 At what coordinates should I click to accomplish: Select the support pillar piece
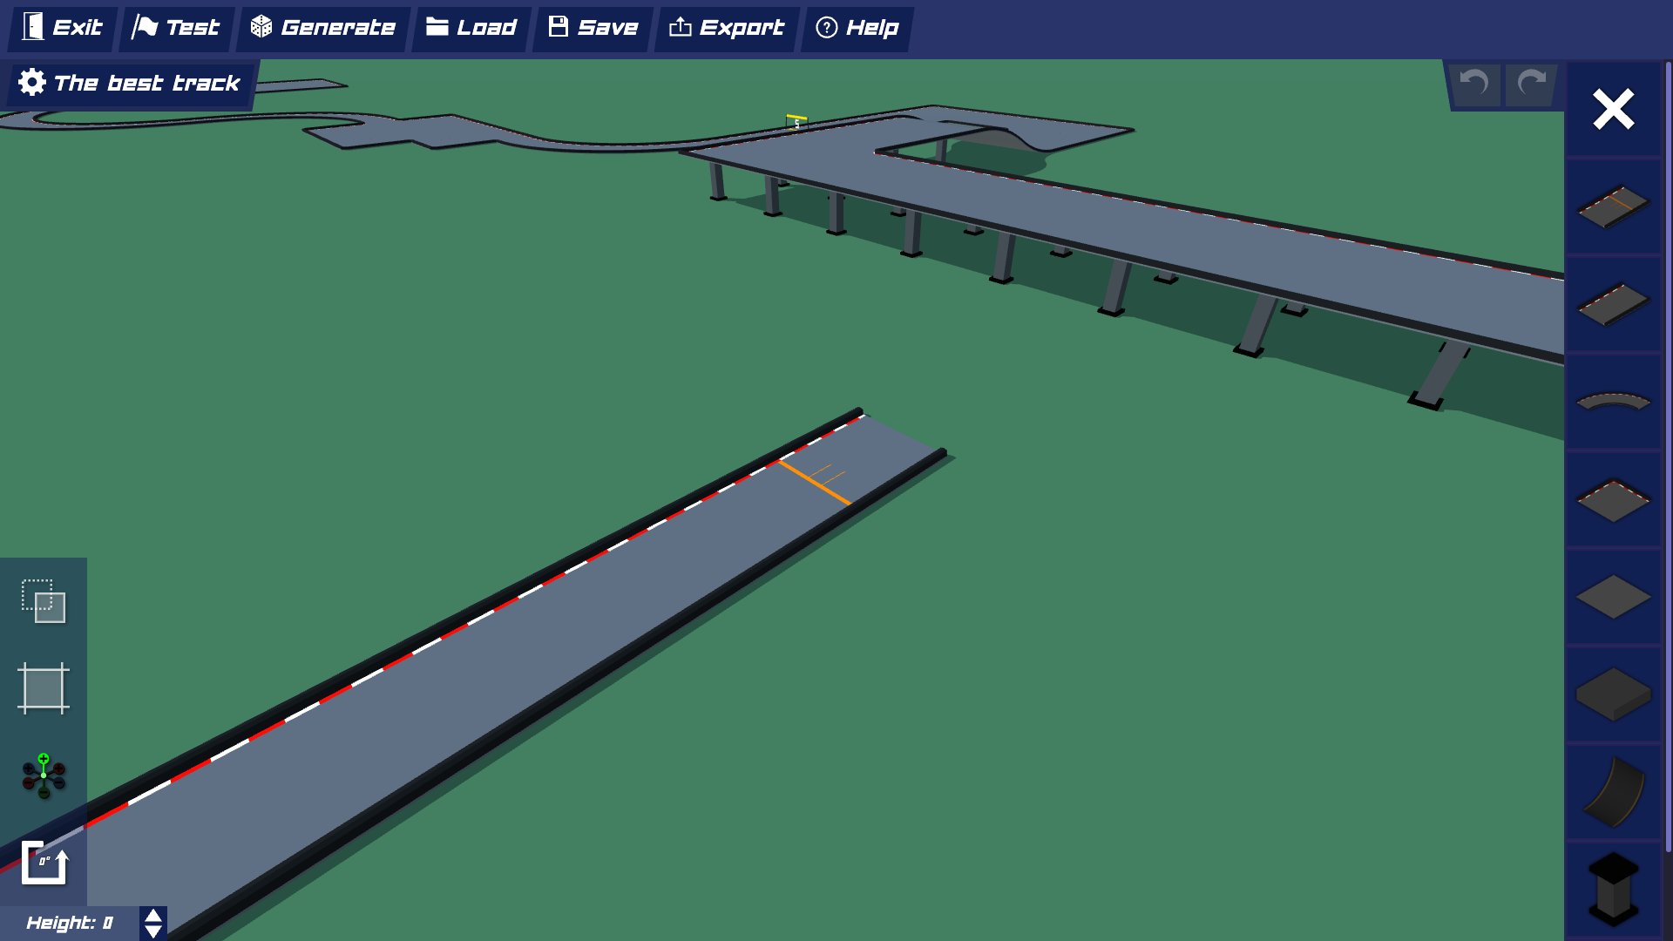click(1613, 889)
